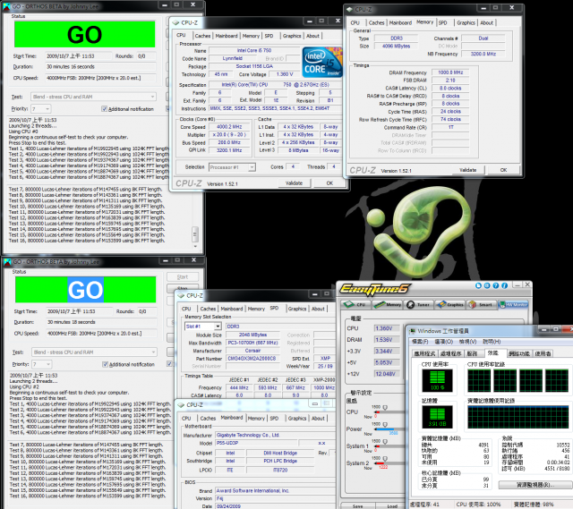Click second round blue icon in EasyTune6 header

click(x=487, y=285)
